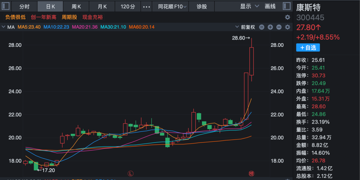Click the plus zoom-in chart icon
This screenshot has height=180, width=360.
[270, 27]
